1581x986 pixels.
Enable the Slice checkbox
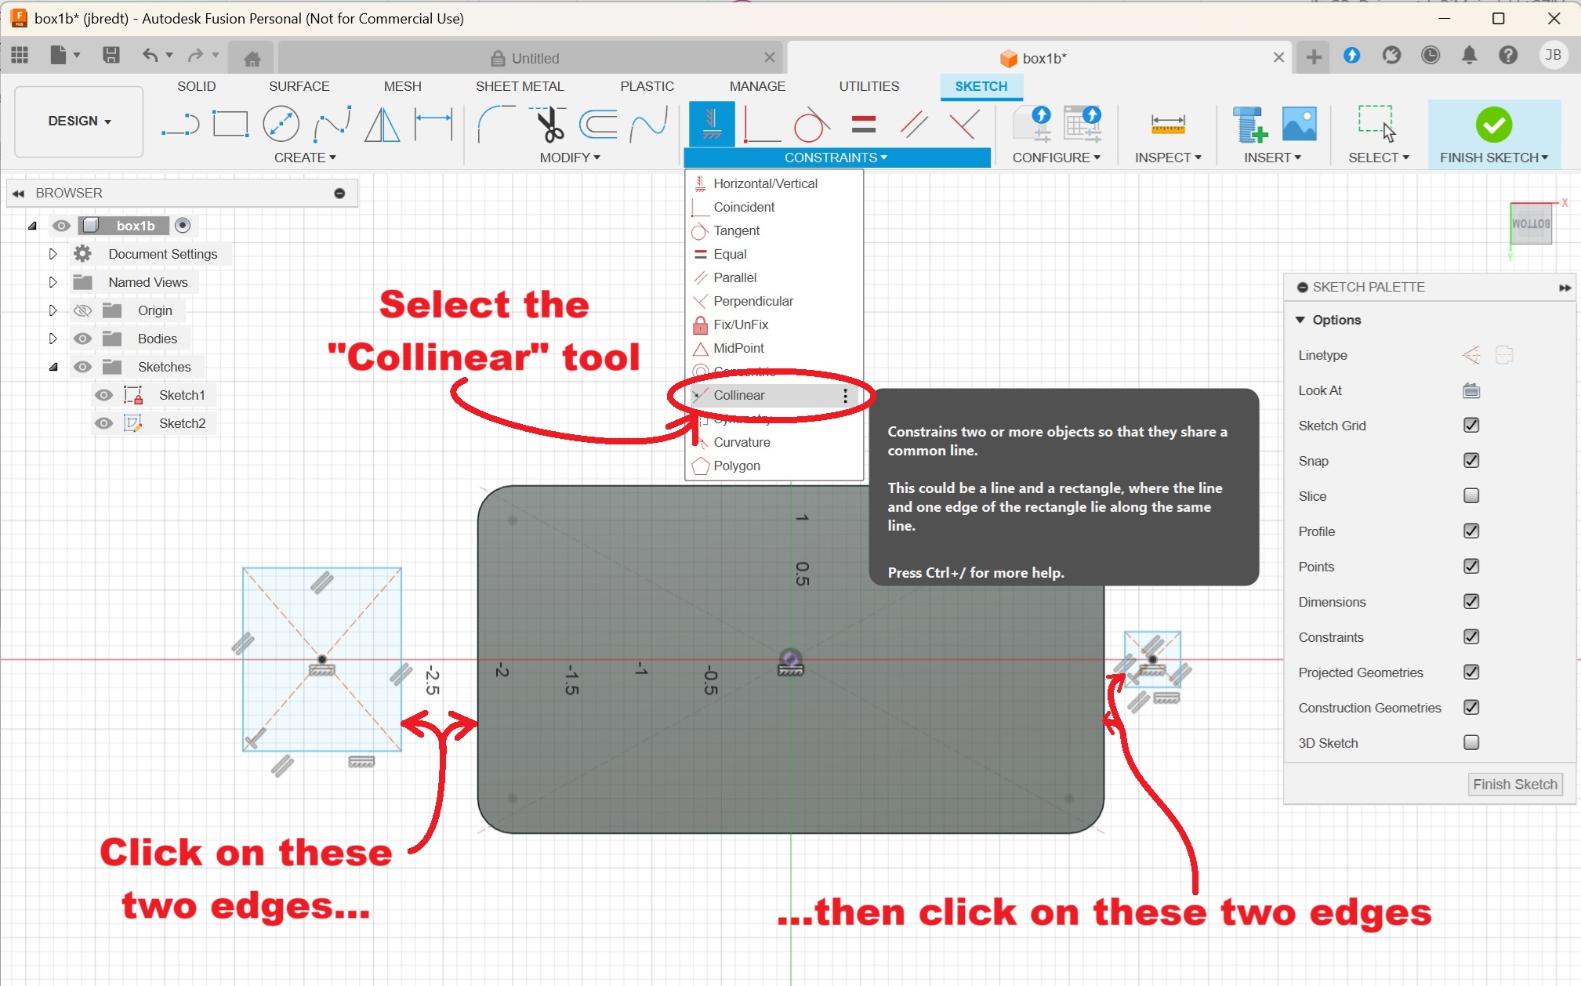(1470, 495)
